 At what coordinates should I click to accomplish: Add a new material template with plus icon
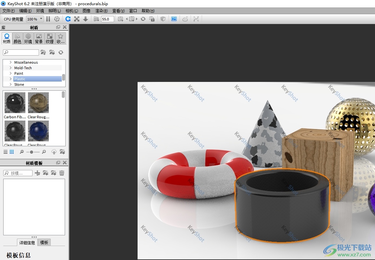(x=37, y=173)
